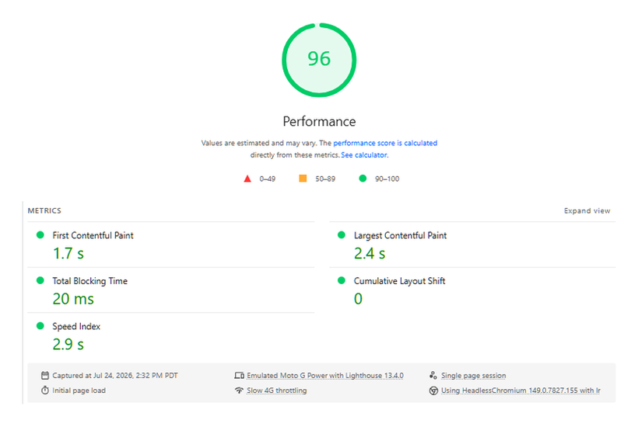The height and width of the screenshot is (427, 638).
Task: Click the 96 performance score gauge
Action: 319,60
